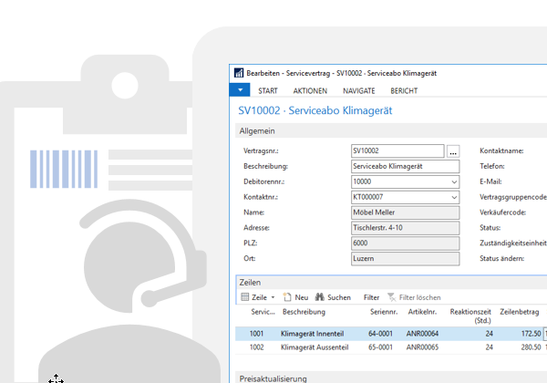The width and height of the screenshot is (547, 383).
Task: Click the Dynamics NAV app icon in title bar
Action: click(239, 73)
